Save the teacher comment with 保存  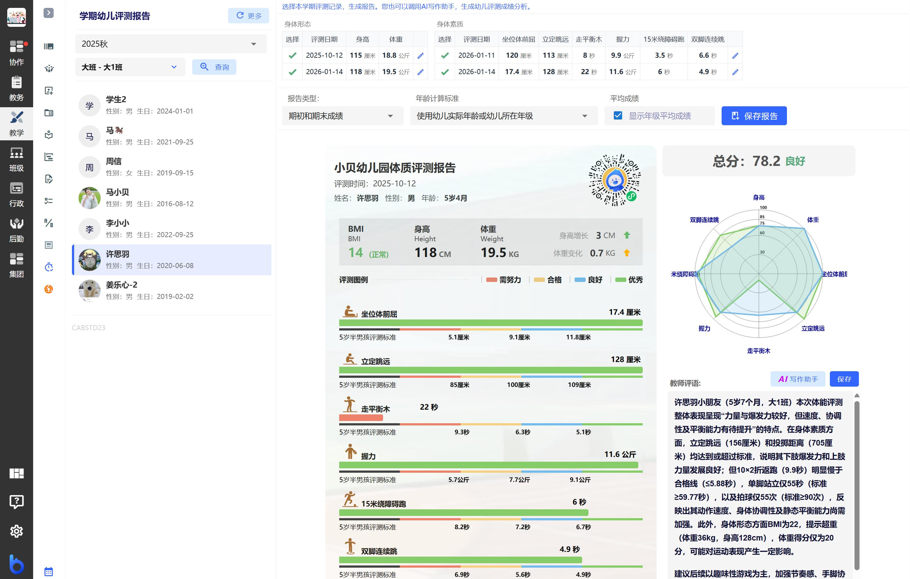point(844,379)
